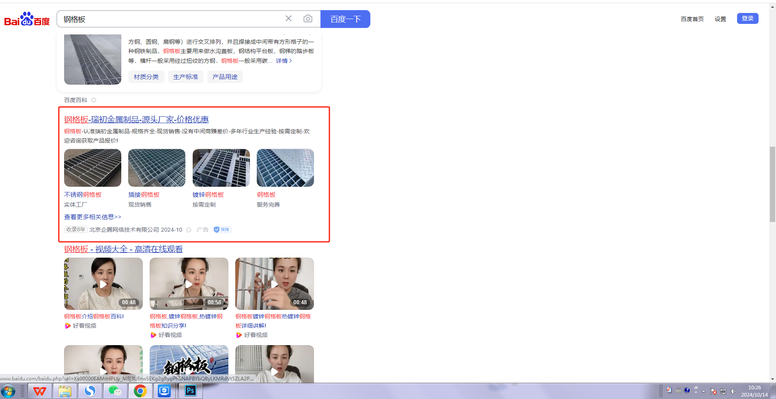Screen dimensions: 776x399
Task: Click 好看视频 icon under third video
Action: tap(239, 335)
